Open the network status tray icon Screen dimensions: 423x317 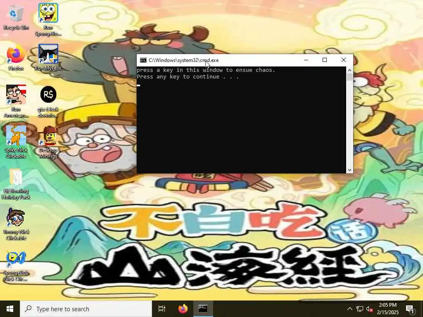click(x=359, y=309)
